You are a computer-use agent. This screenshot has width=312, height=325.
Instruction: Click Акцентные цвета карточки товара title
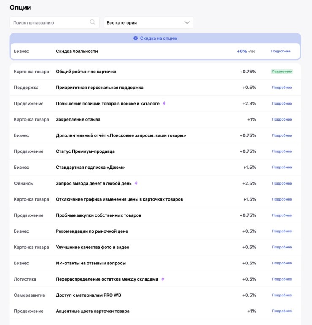pyautogui.click(x=92, y=311)
